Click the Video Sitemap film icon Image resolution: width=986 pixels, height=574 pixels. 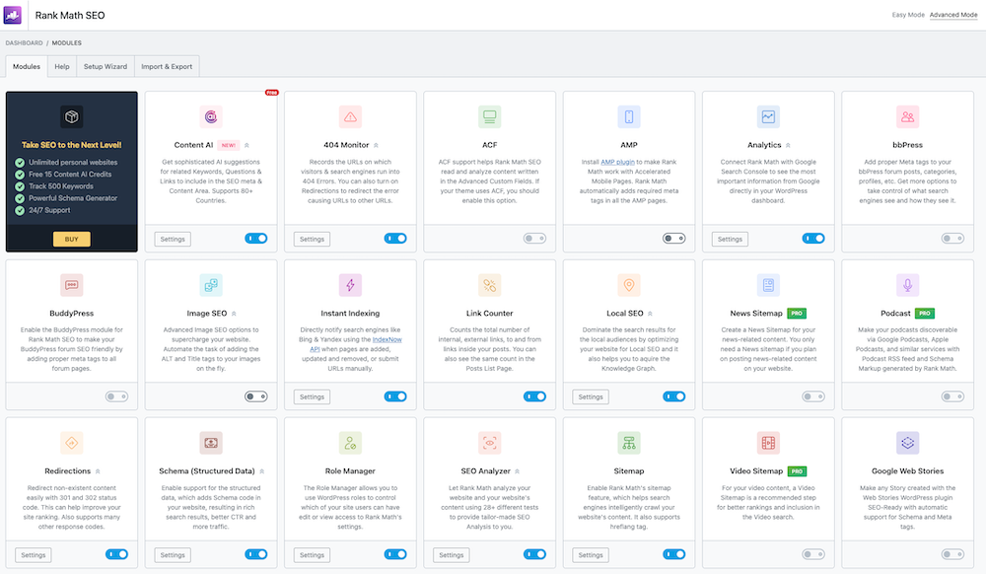[768, 443]
